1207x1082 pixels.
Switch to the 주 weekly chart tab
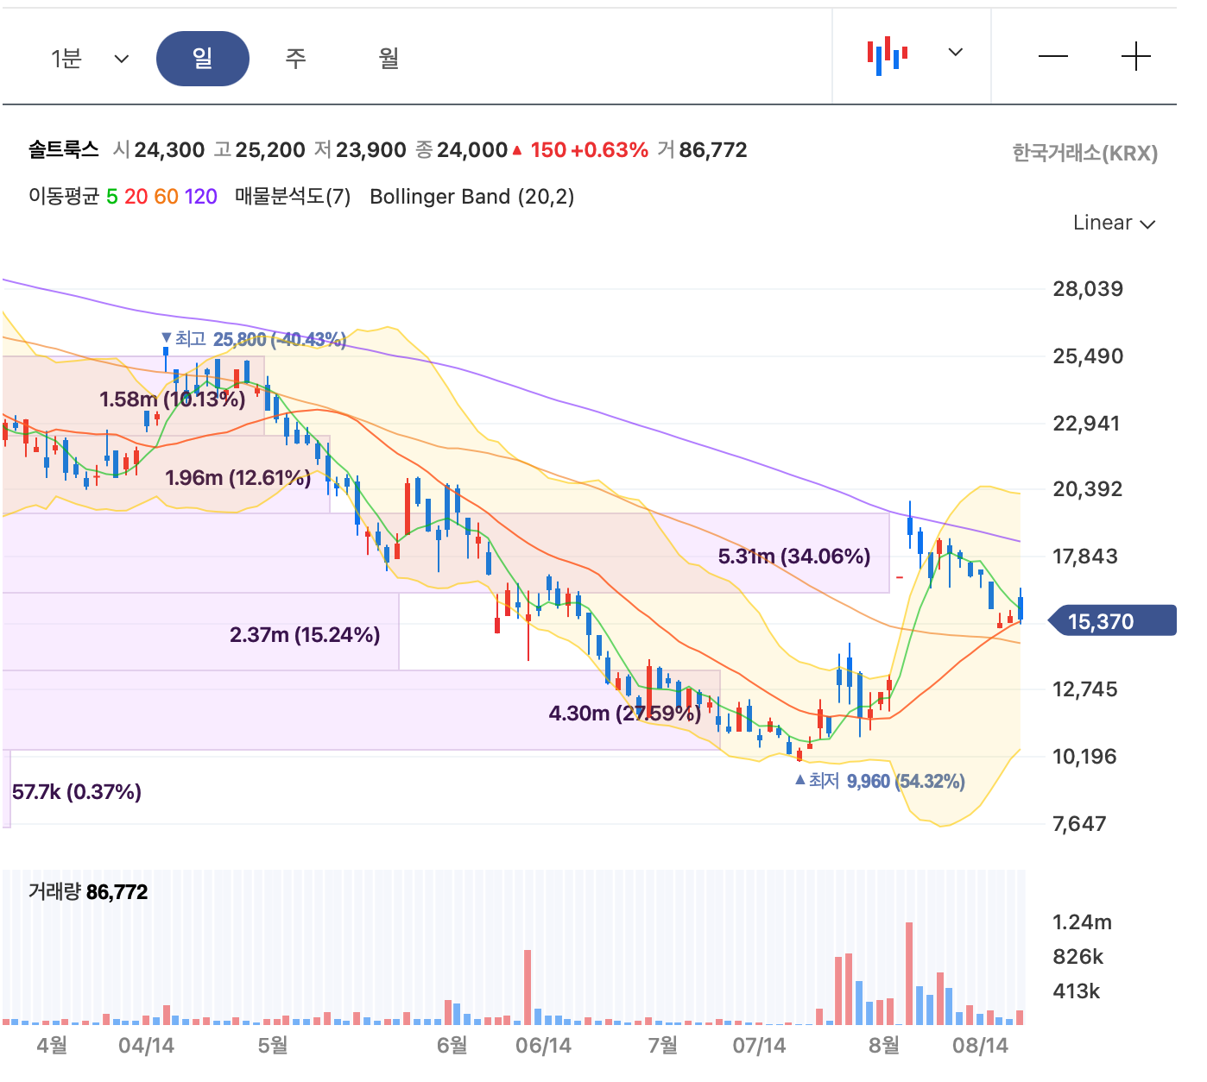(x=296, y=59)
